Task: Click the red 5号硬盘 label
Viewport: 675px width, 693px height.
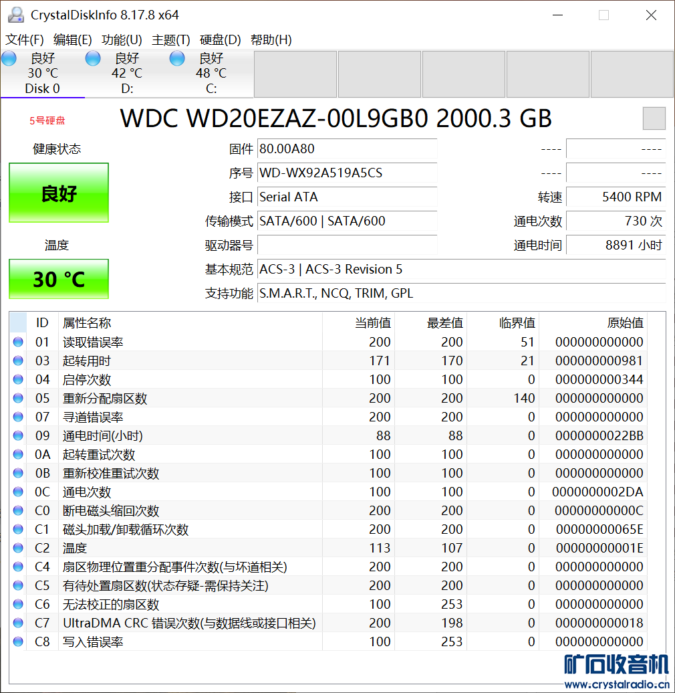Action: [47, 120]
